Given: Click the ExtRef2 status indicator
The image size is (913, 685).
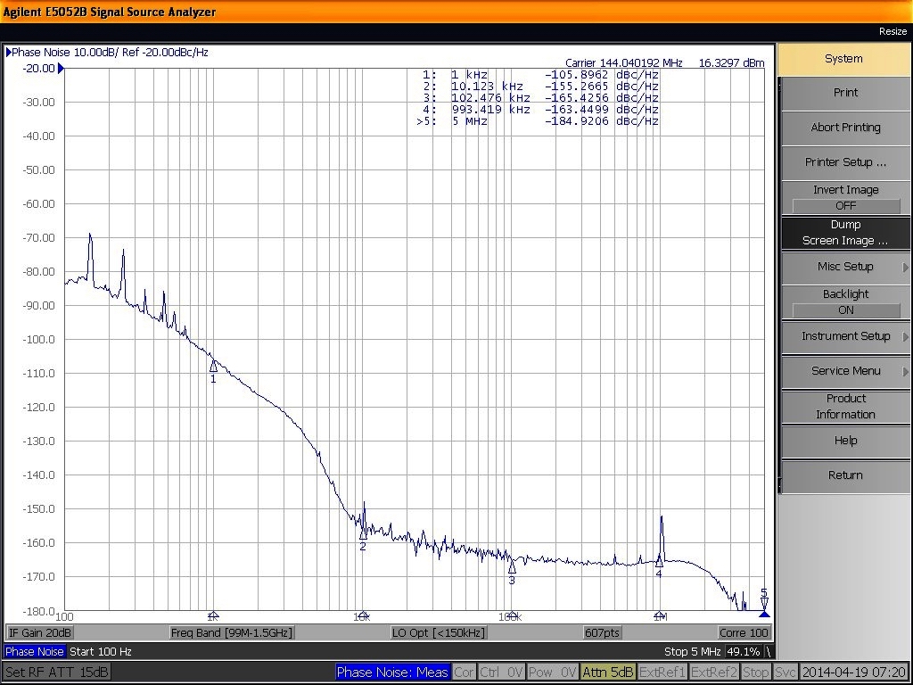Looking at the screenshot, I should pyautogui.click(x=714, y=673).
